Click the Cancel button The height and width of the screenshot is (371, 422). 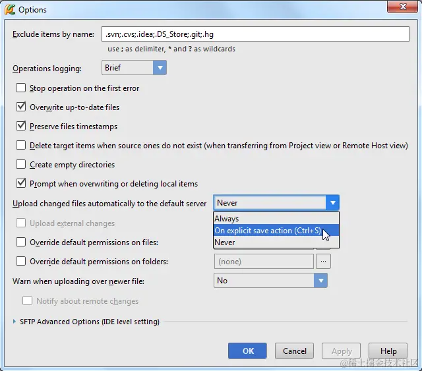294,351
